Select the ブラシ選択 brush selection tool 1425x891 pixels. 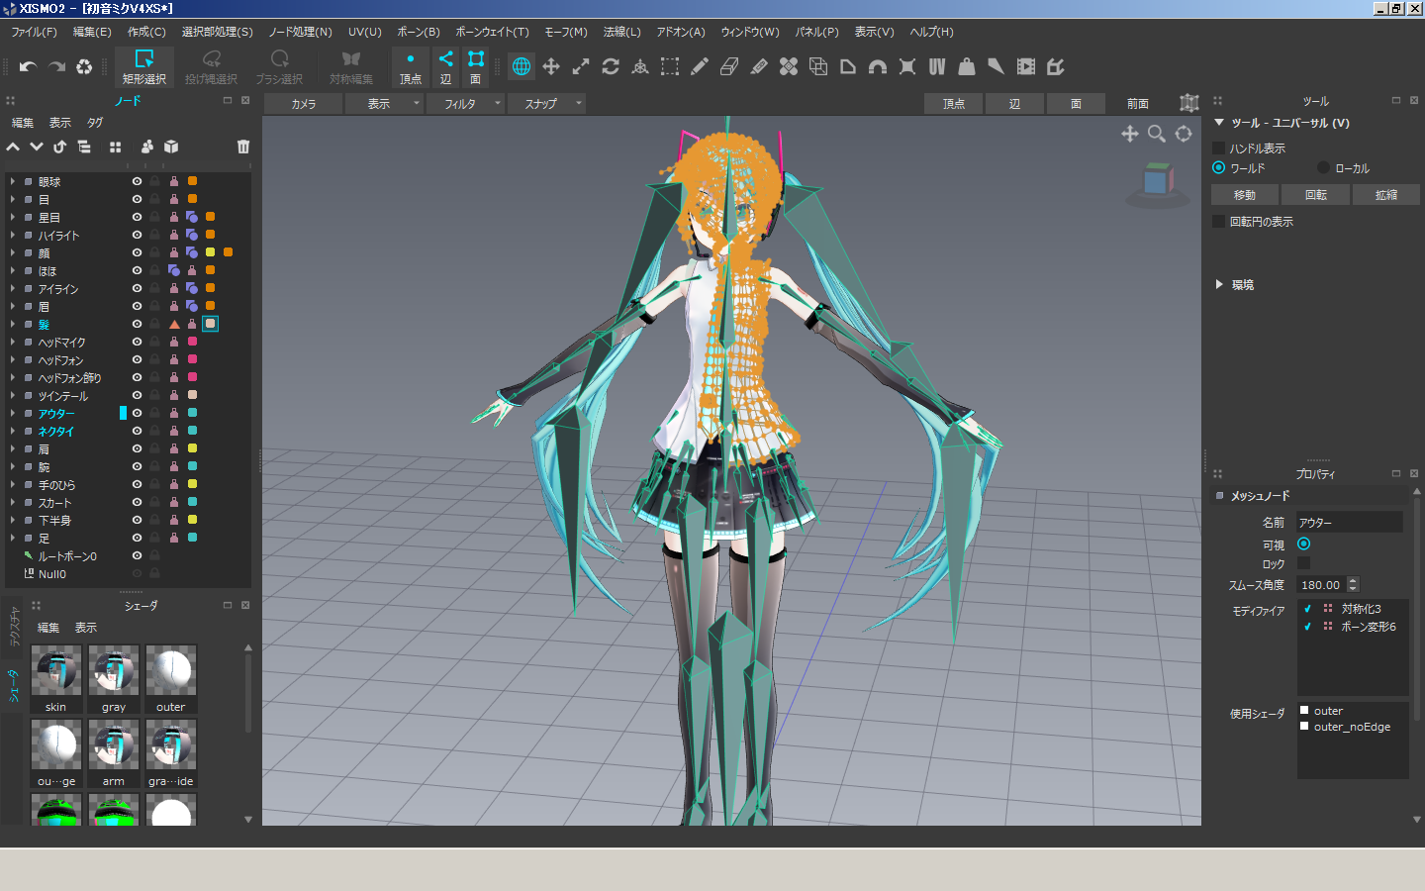[x=279, y=66]
